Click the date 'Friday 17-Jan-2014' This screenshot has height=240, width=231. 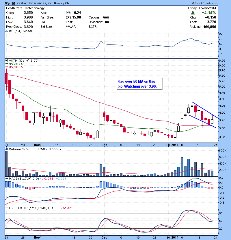click(x=202, y=8)
